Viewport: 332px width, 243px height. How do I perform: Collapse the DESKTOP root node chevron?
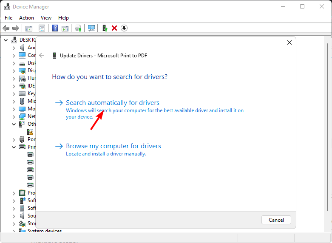[x=6, y=40]
